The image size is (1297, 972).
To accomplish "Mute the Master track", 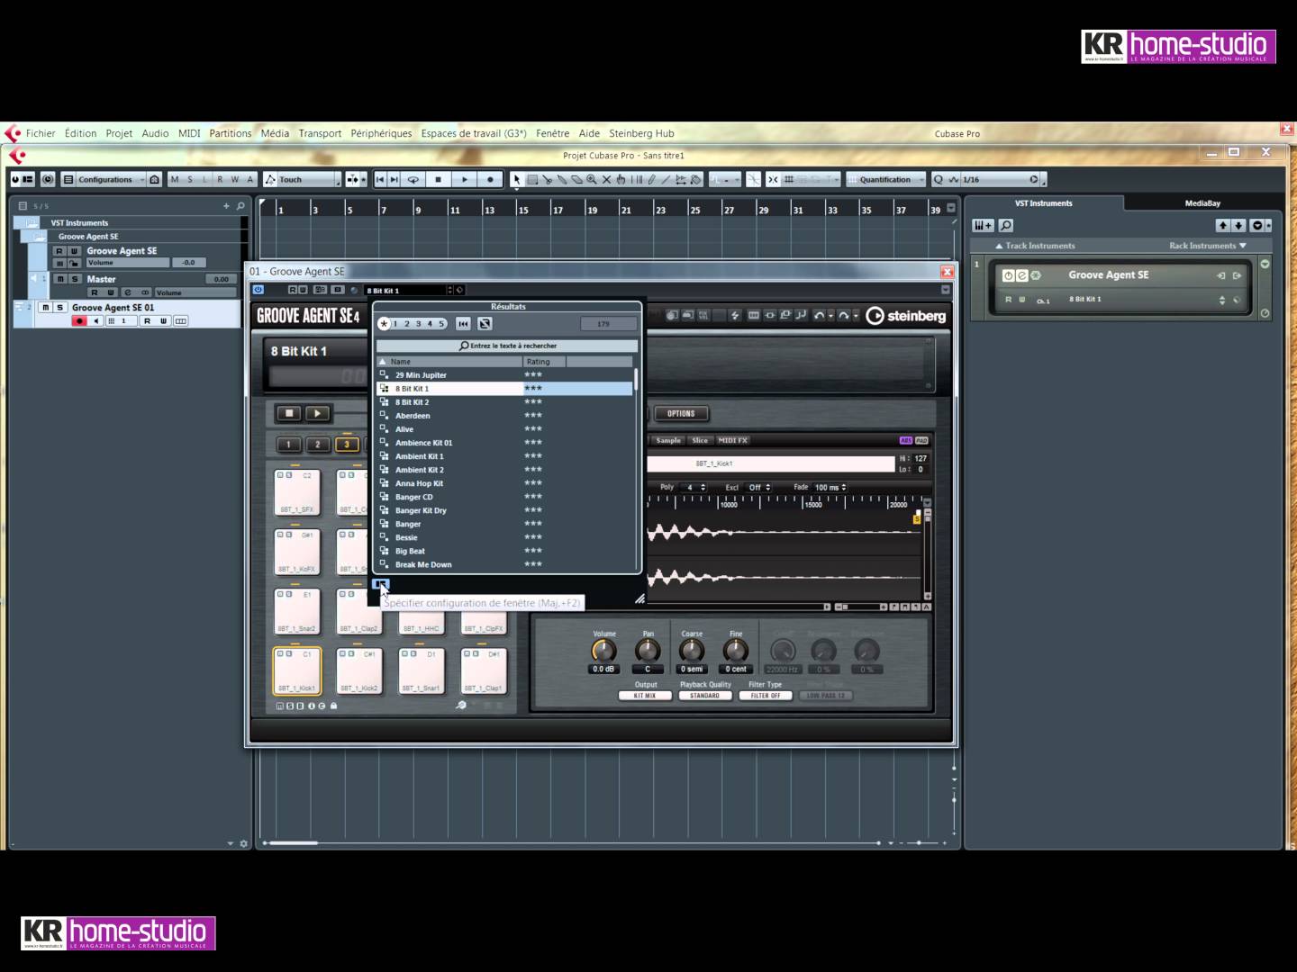I will (60, 279).
